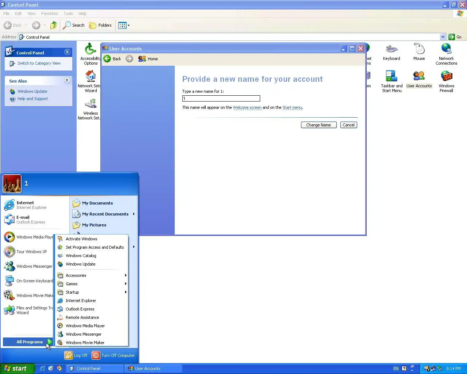Viewport: 467px width, 374px height.
Task: Open My Pictures in Start menu
Action: pos(104,225)
